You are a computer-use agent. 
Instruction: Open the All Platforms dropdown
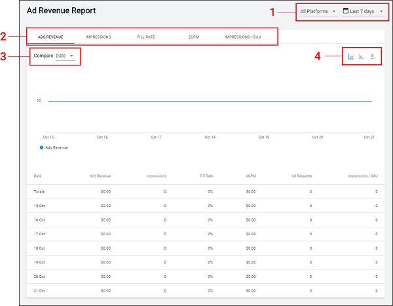pos(318,11)
